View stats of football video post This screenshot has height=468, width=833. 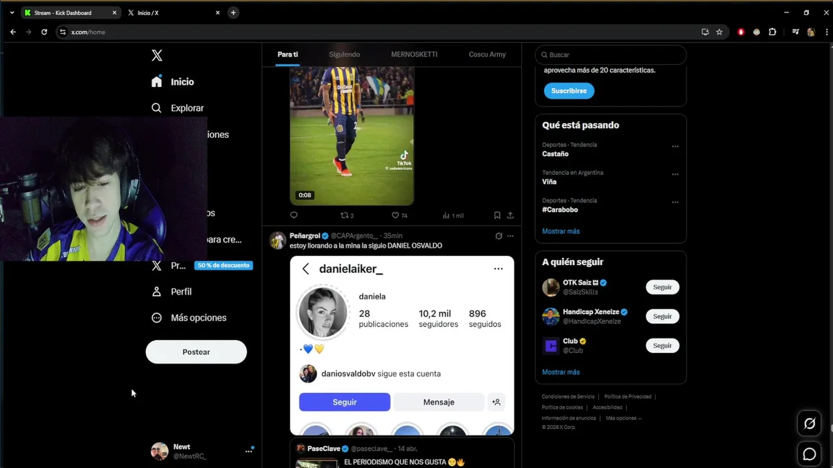453,215
